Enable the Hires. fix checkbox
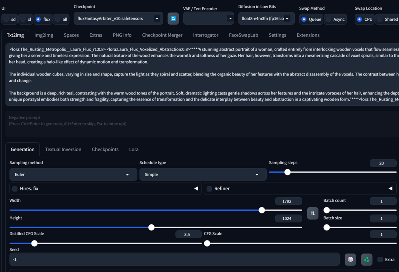The image size is (399, 272). 15,189
